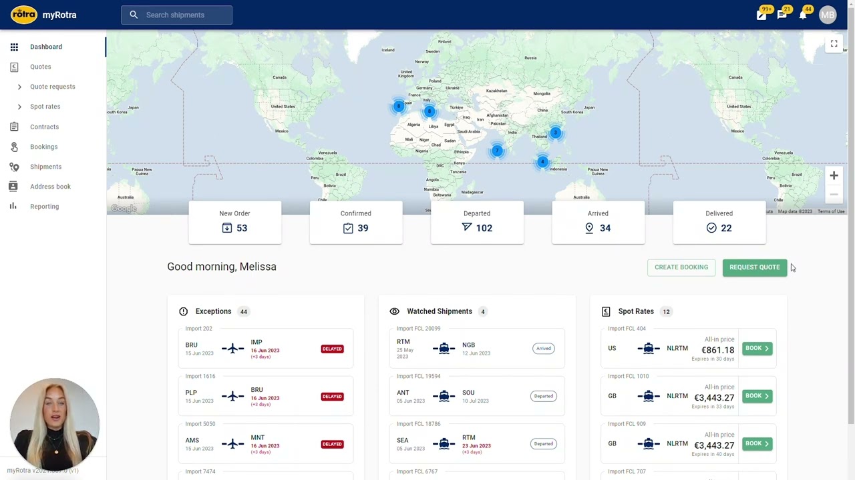Click the Watched Shipments eye icon

tap(394, 311)
